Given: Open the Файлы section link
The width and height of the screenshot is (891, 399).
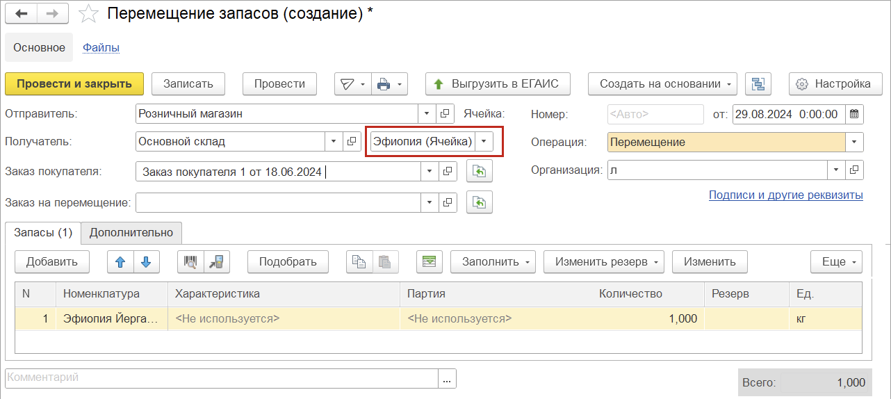Looking at the screenshot, I should 101,47.
